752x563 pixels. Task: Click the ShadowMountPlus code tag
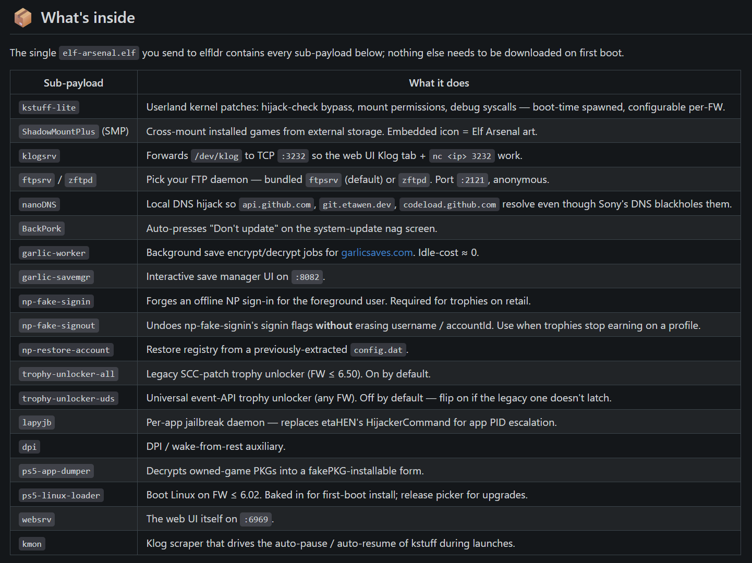pos(59,132)
